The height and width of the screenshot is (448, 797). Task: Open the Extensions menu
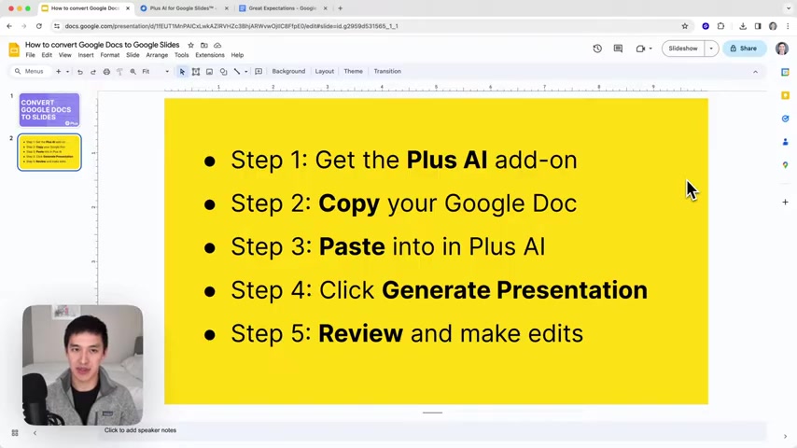click(210, 55)
